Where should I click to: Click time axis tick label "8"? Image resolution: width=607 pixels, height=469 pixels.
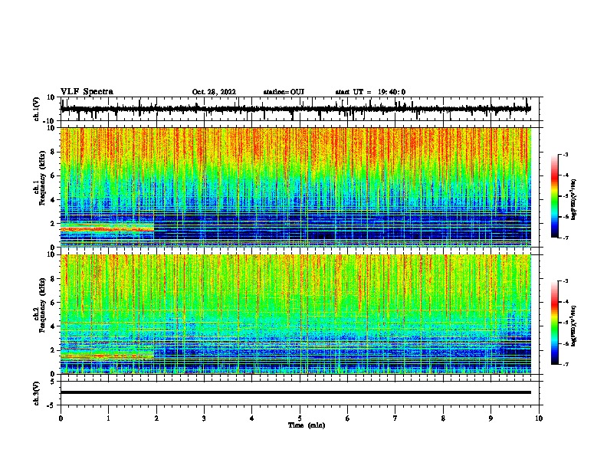443,418
